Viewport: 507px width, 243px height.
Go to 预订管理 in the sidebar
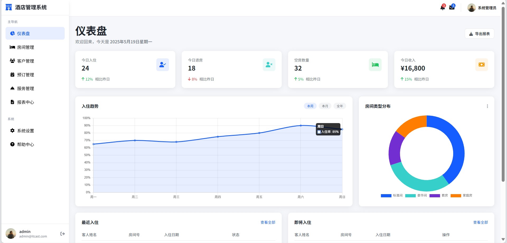coord(26,75)
